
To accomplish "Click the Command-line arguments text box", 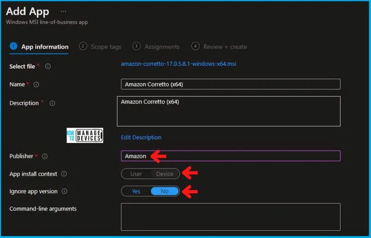I will coord(231,217).
